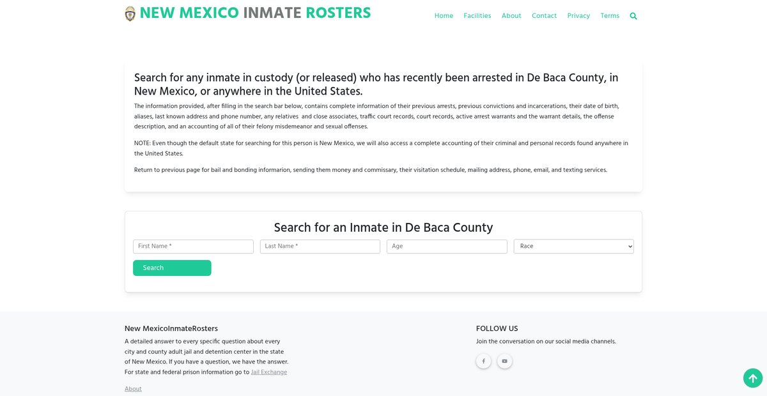Open the Terms menu link

(x=610, y=16)
